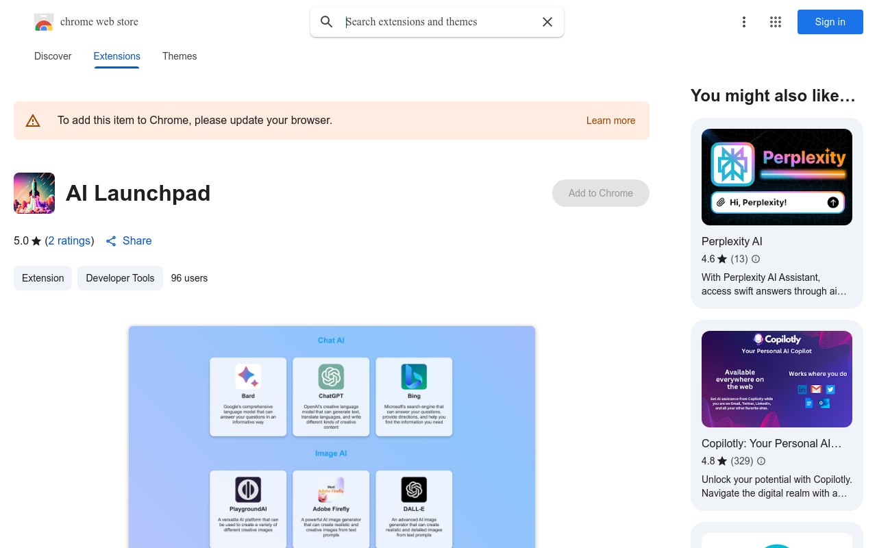877x548 pixels.
Task: Click the Chrome Web Store logo
Action: [x=44, y=22]
